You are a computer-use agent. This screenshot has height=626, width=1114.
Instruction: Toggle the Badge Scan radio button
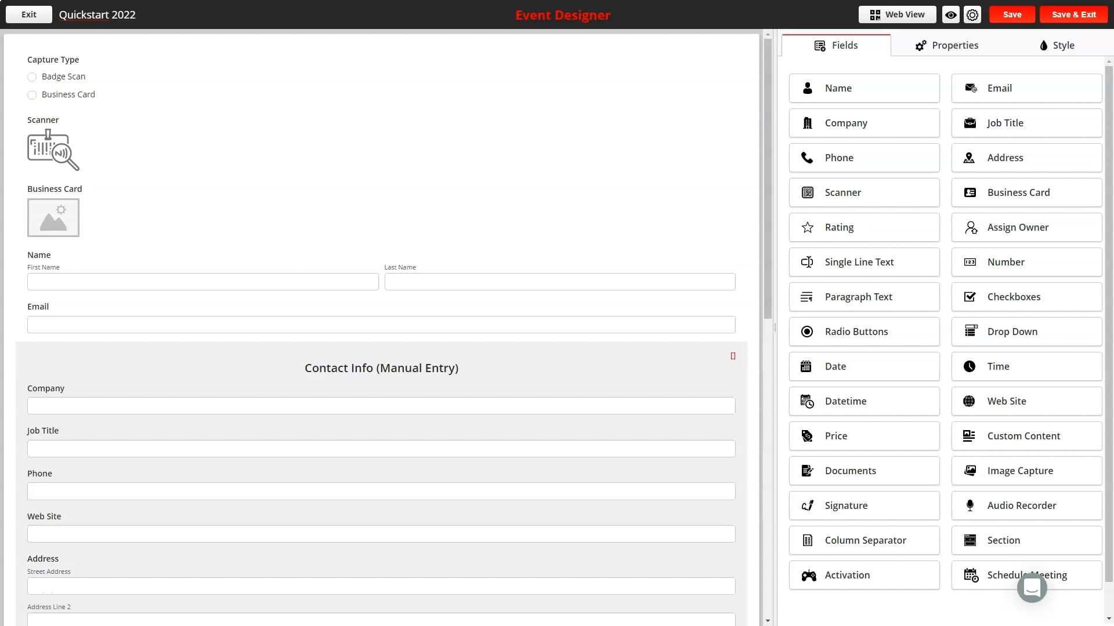pos(32,77)
